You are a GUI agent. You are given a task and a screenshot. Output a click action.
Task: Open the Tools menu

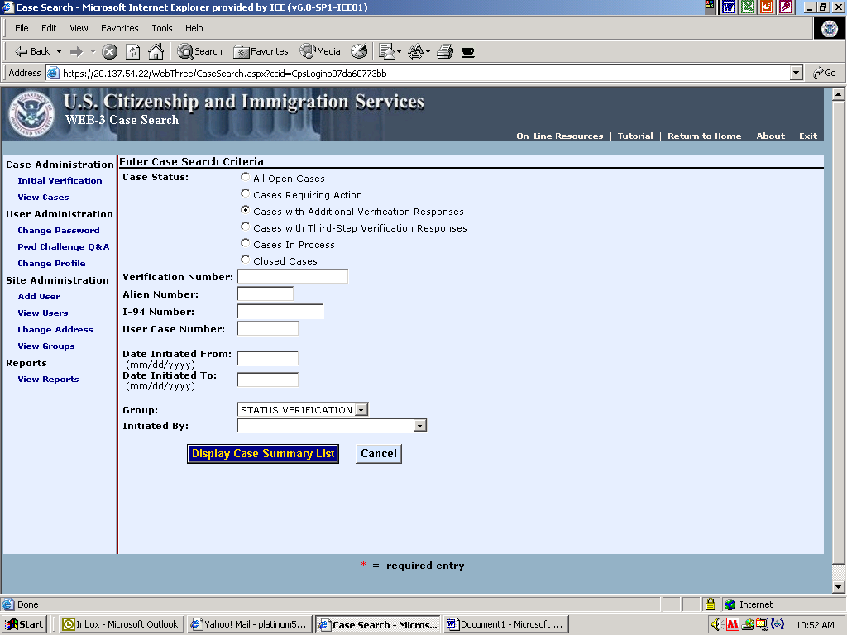(x=161, y=28)
